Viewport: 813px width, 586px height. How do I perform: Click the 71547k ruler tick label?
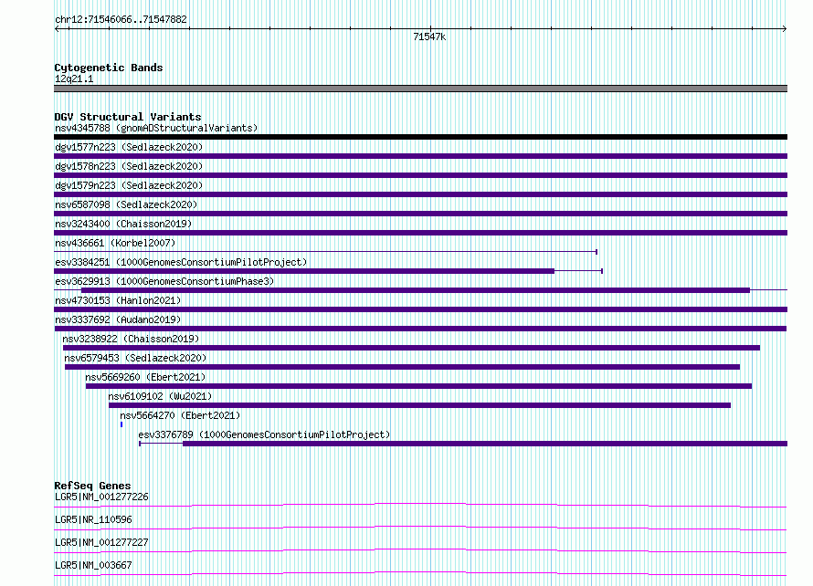(x=429, y=37)
